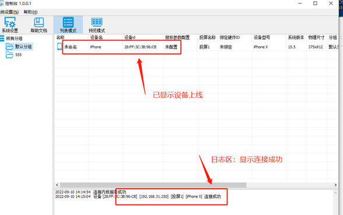Select 555 group folder
This screenshot has height=215, width=343.
pos(19,54)
